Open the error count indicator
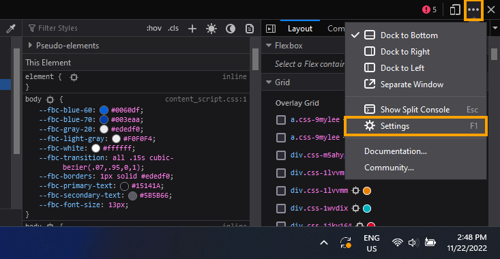The width and height of the screenshot is (500, 259). coord(429,10)
